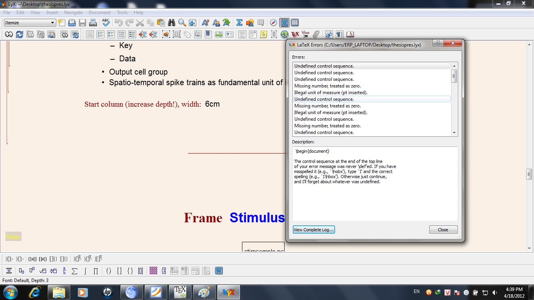Screen dimensions: 534x300
Task: Click the taskbar volume speaker icon
Action: tap(495, 292)
